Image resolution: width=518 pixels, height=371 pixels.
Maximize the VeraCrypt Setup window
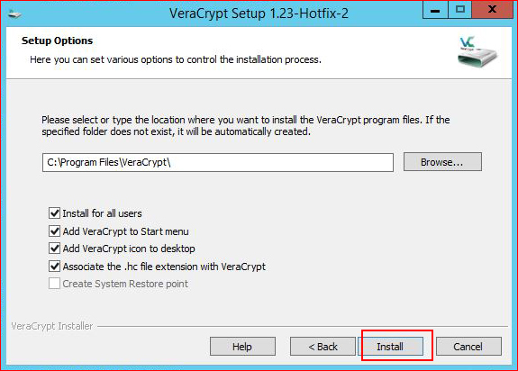459,10
